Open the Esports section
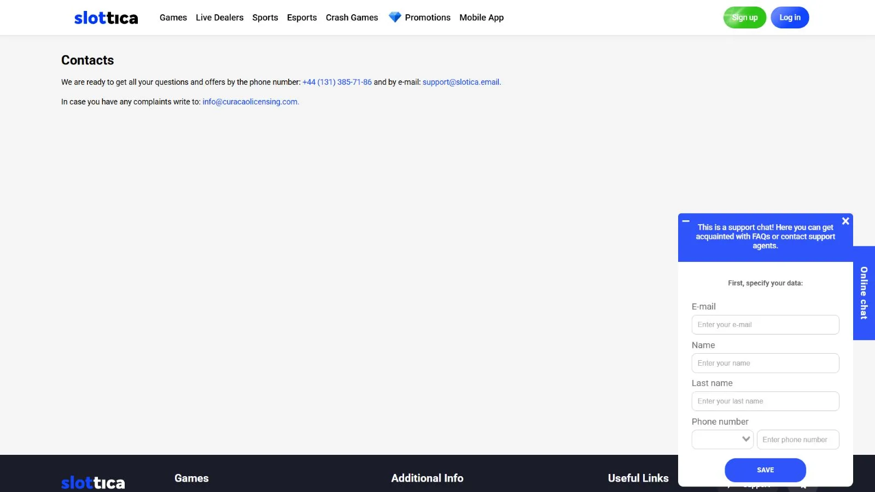The image size is (875, 492). (302, 17)
